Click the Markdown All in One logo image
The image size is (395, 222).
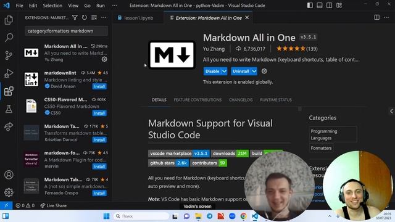[x=172, y=55]
